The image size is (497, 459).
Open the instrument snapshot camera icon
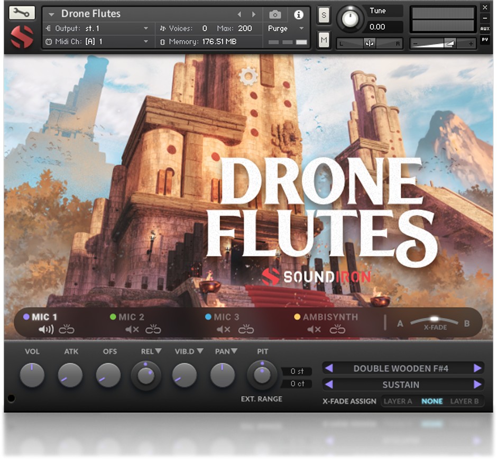click(x=274, y=15)
